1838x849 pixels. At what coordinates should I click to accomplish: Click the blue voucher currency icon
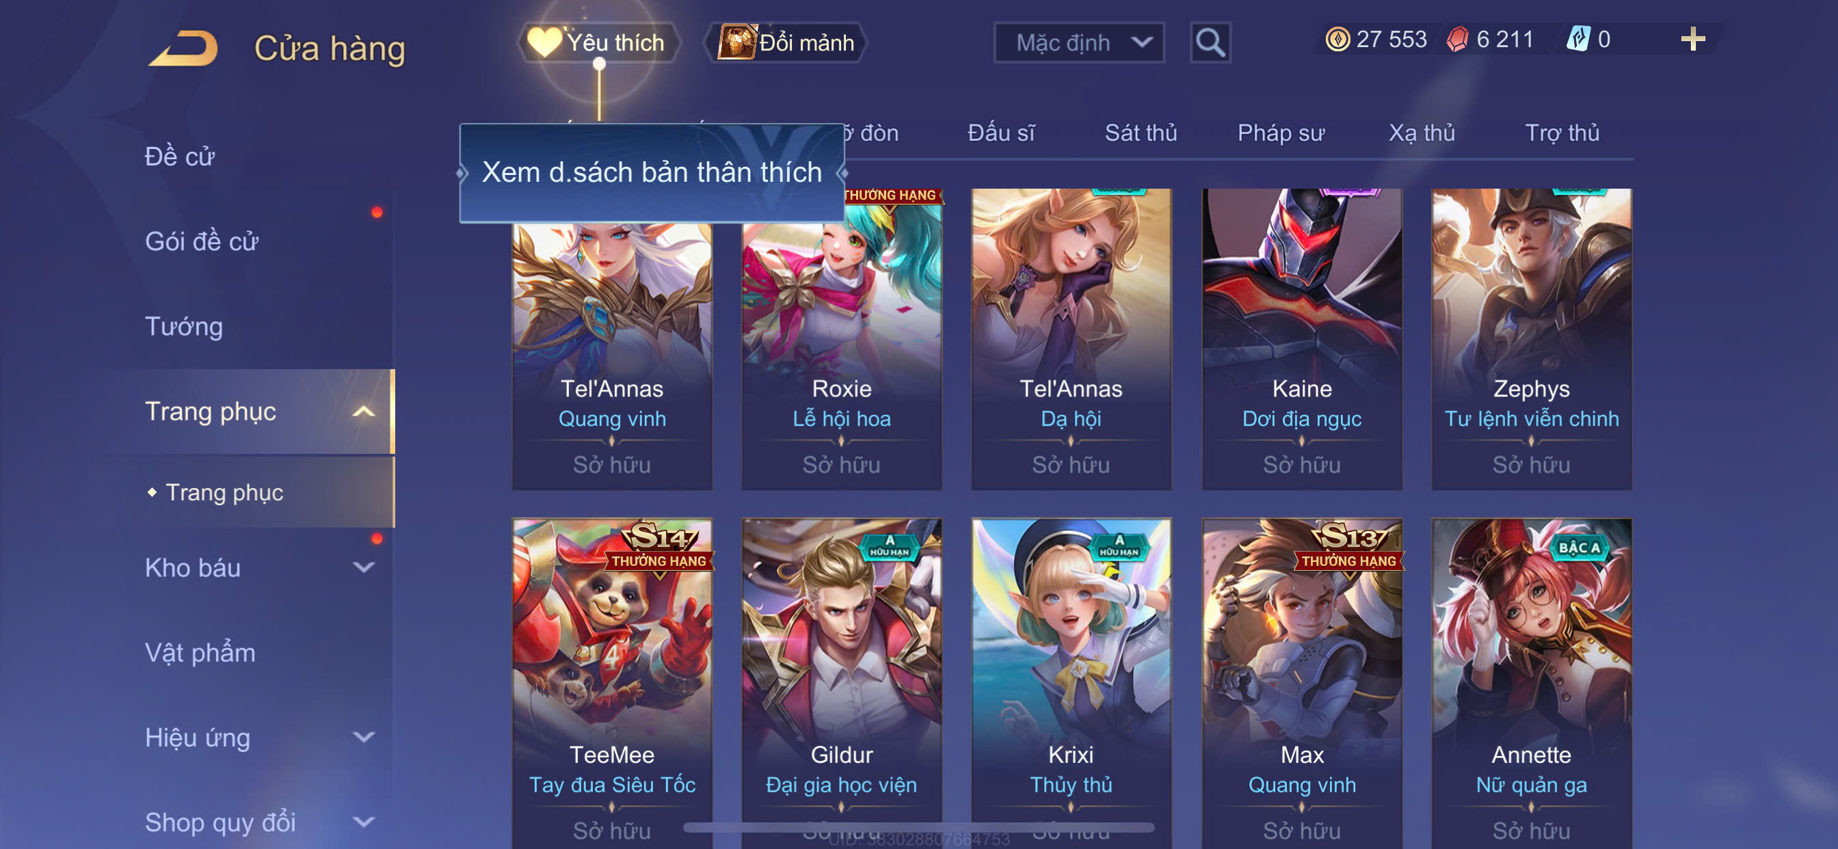pyautogui.click(x=1577, y=39)
